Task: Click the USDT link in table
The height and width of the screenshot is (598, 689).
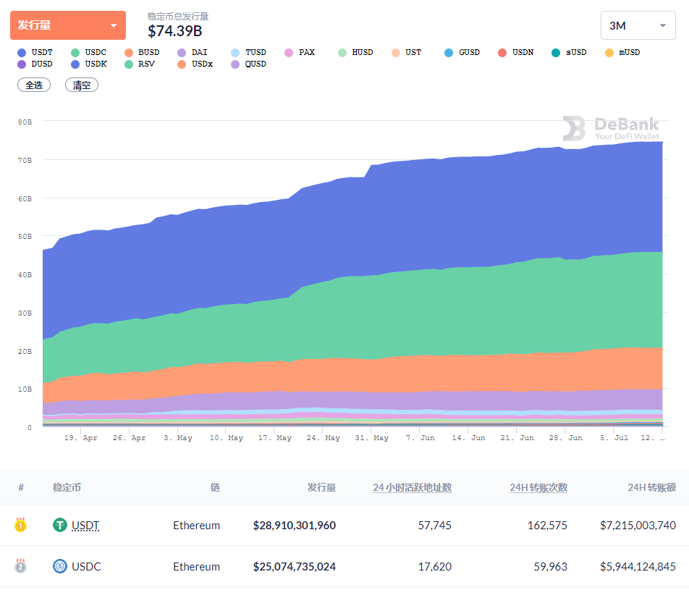Action: 85,526
